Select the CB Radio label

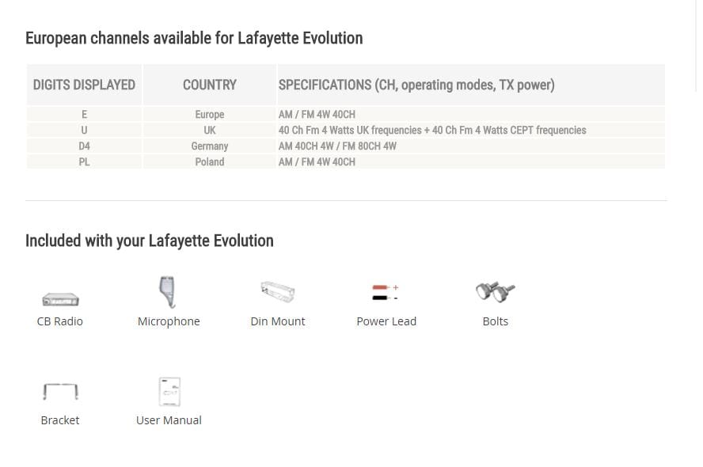pyautogui.click(x=60, y=321)
